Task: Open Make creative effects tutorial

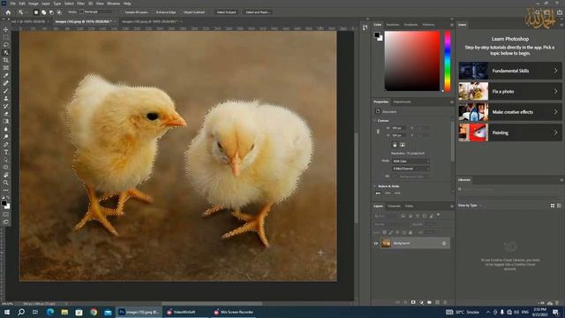Action: (x=510, y=112)
